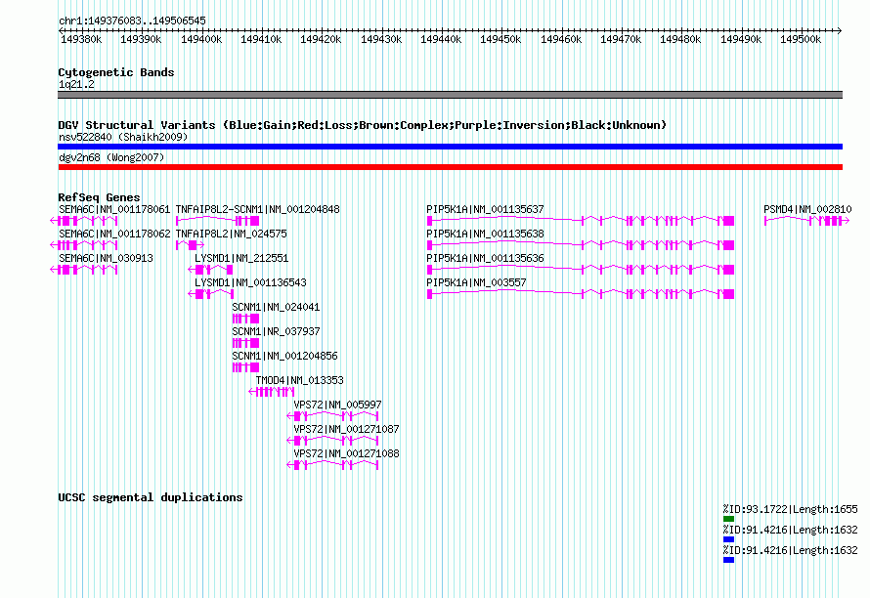Select SEMA6C|NM_001178062 gene label

(x=114, y=234)
